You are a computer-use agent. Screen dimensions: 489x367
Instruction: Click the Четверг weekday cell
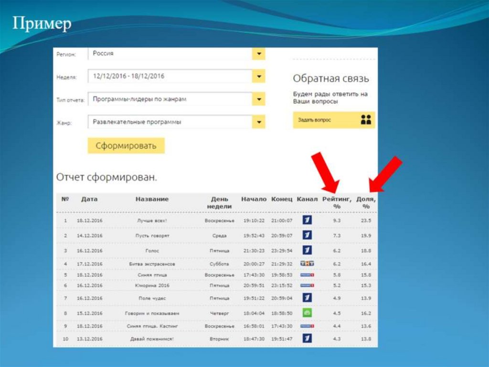click(x=219, y=313)
